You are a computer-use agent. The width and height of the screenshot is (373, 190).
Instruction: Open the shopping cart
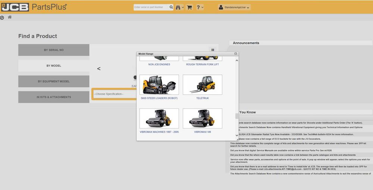coord(189,7)
